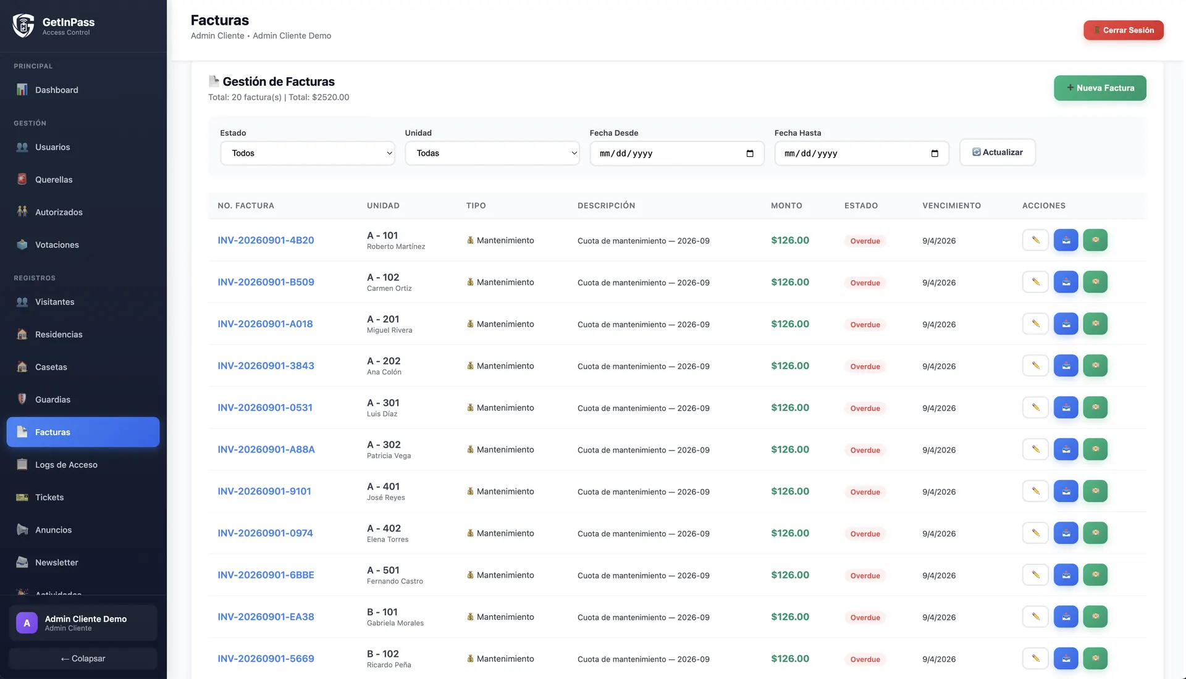Click the GetInPass shield logo
Image resolution: width=1186 pixels, height=679 pixels.
pyautogui.click(x=23, y=26)
